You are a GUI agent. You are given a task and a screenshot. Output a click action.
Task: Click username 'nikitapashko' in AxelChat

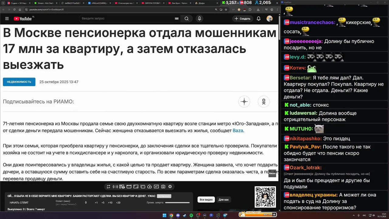(306, 138)
